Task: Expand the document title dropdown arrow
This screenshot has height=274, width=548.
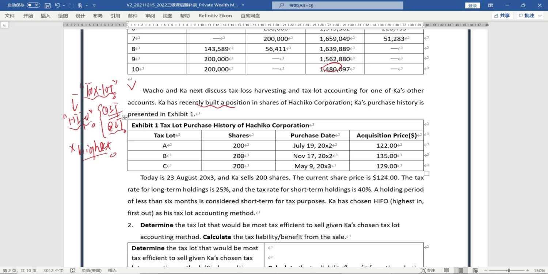Action: [x=243, y=5]
